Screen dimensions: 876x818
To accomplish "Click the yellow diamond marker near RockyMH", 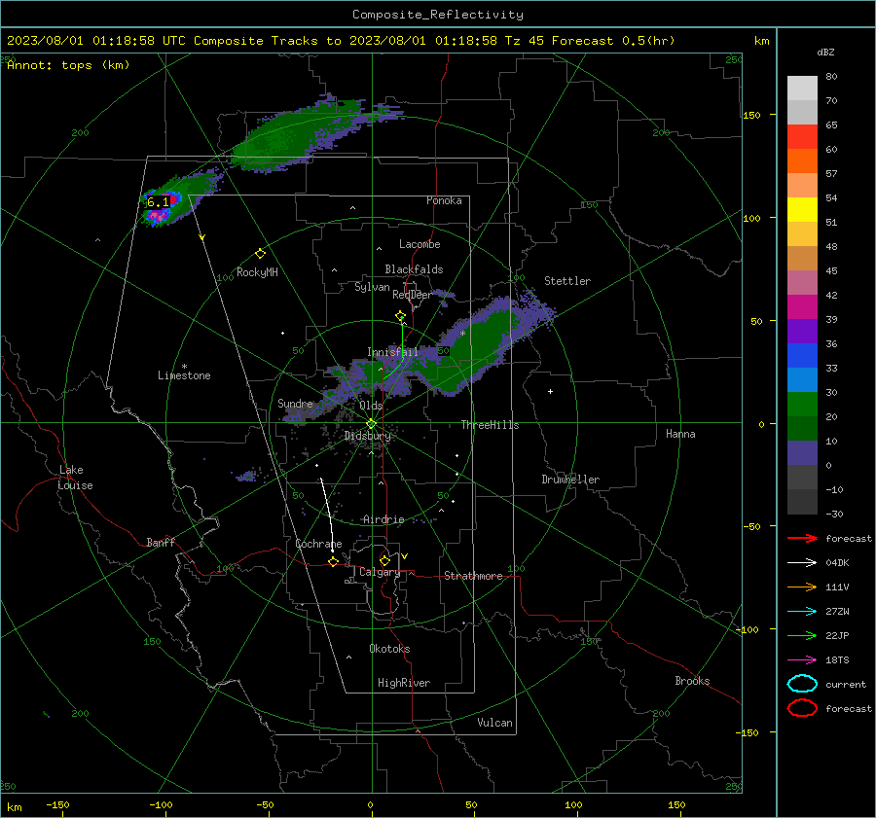I will point(260,254).
